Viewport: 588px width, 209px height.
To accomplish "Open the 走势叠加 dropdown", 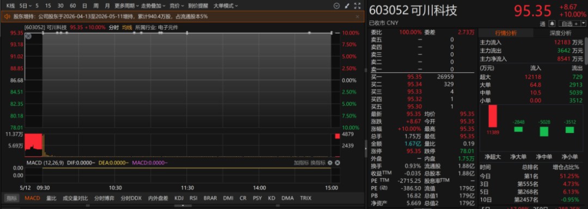I will [154, 6].
